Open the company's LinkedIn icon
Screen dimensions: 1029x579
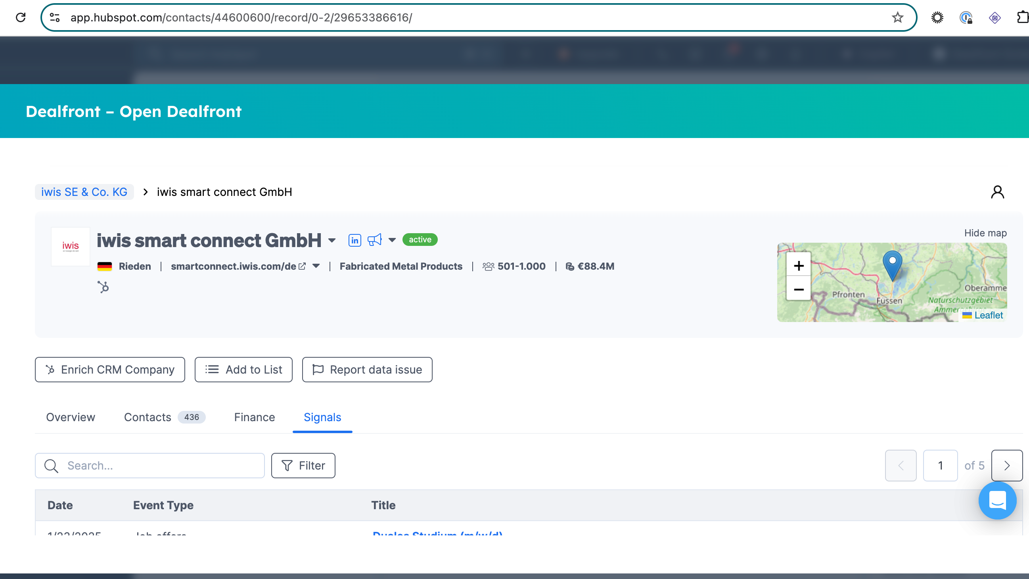354,240
